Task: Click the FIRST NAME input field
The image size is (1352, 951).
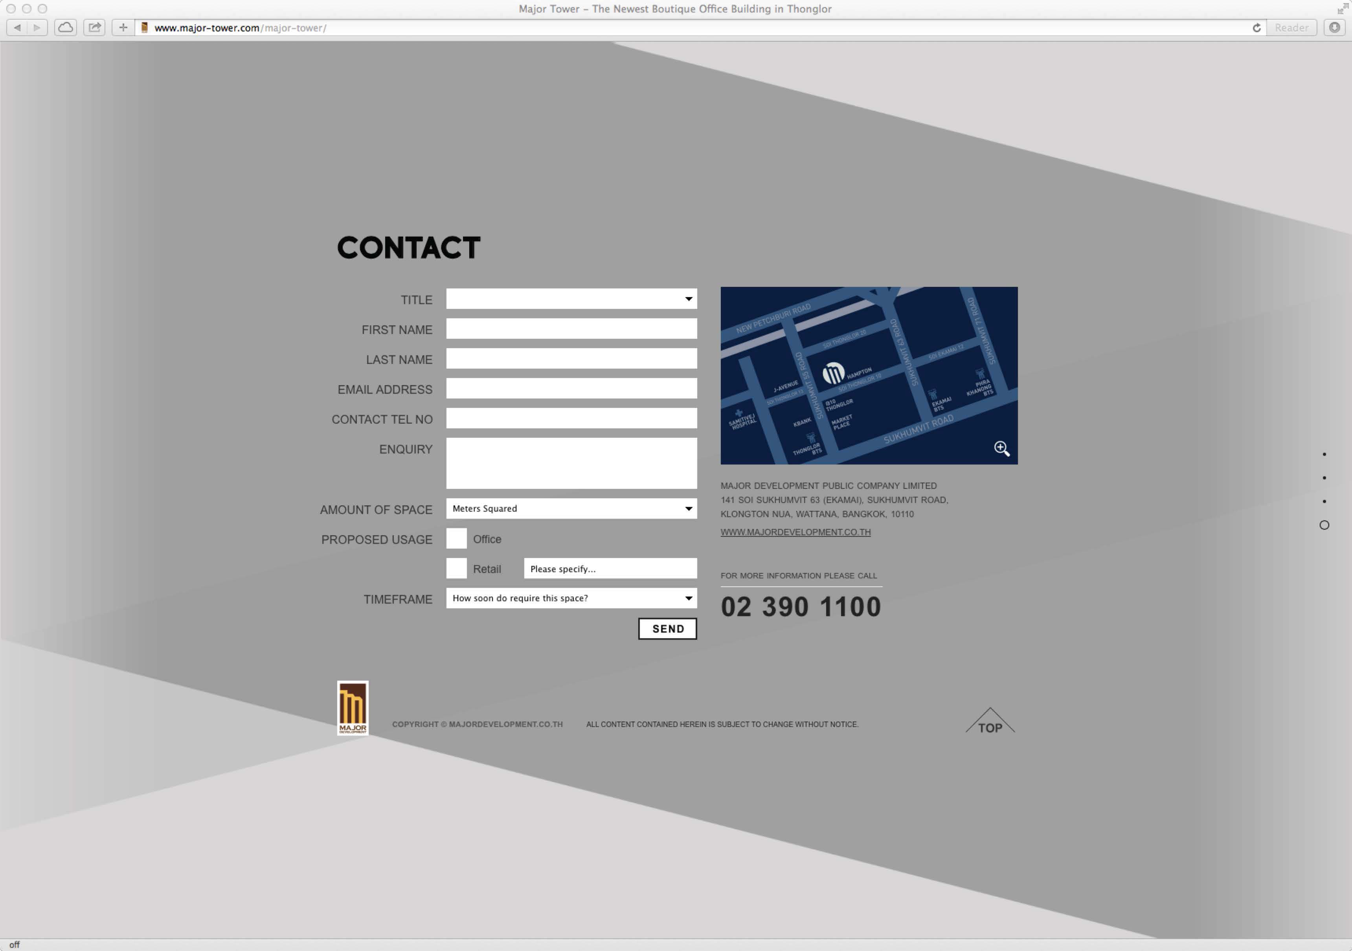Action: [x=571, y=329]
